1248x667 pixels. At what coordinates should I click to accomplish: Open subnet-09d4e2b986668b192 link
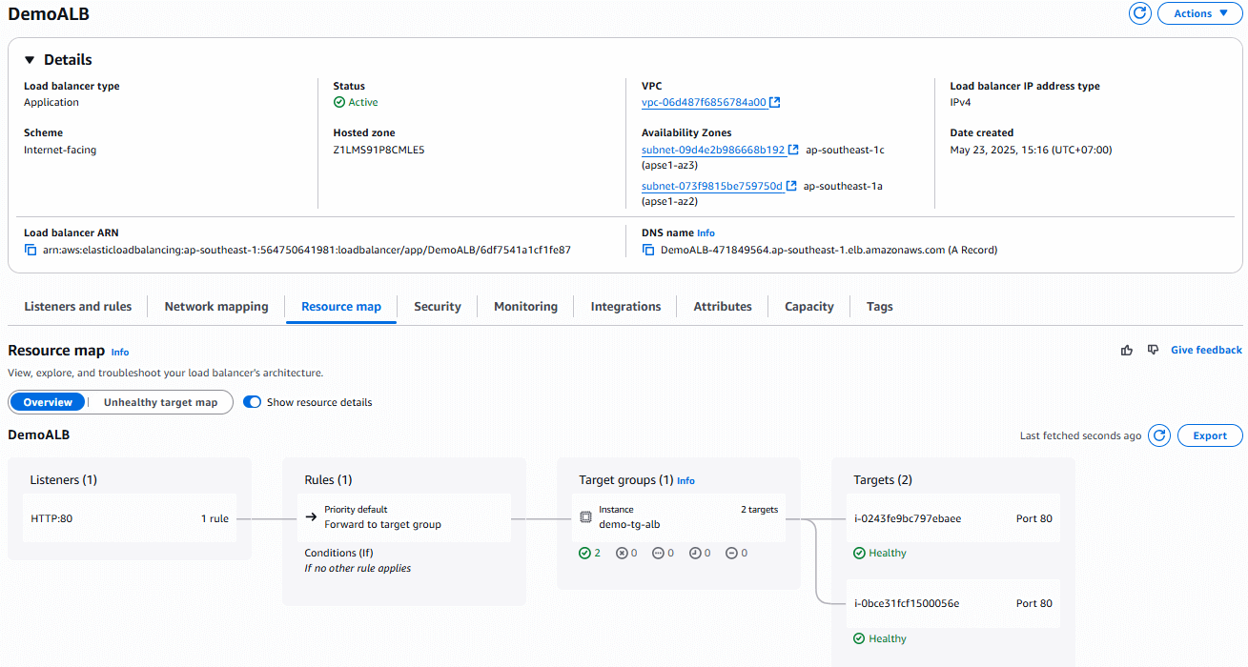click(713, 150)
